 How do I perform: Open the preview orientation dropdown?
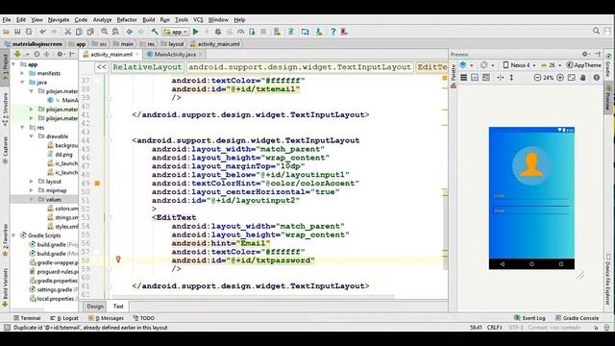pos(486,65)
